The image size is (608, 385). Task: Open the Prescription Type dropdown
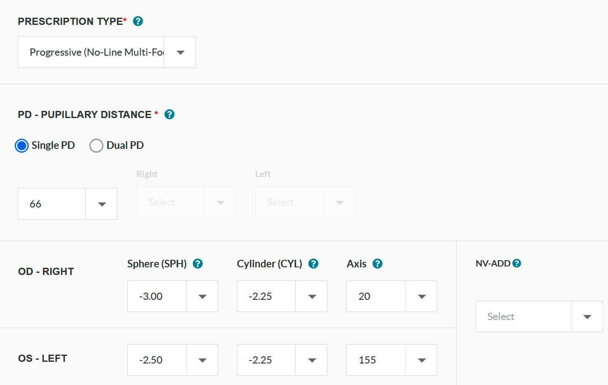[x=106, y=52]
